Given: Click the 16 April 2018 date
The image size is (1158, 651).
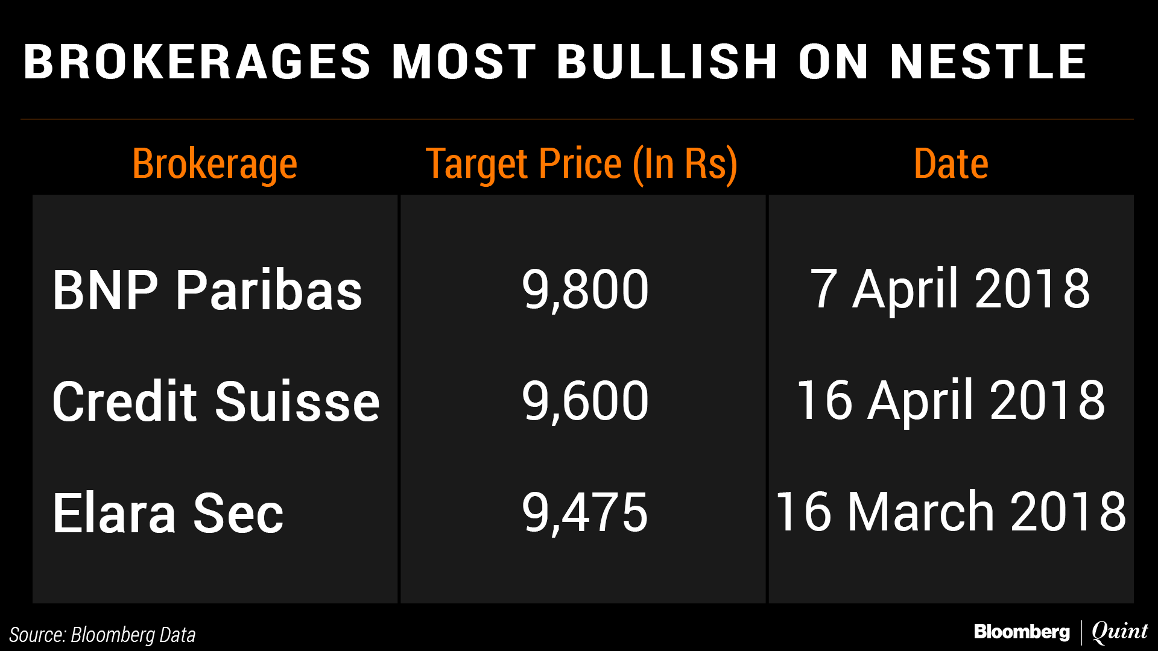Looking at the screenshot, I should (x=951, y=401).
